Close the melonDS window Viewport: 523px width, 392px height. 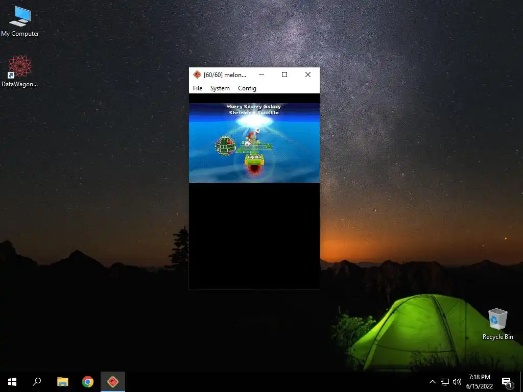[308, 75]
